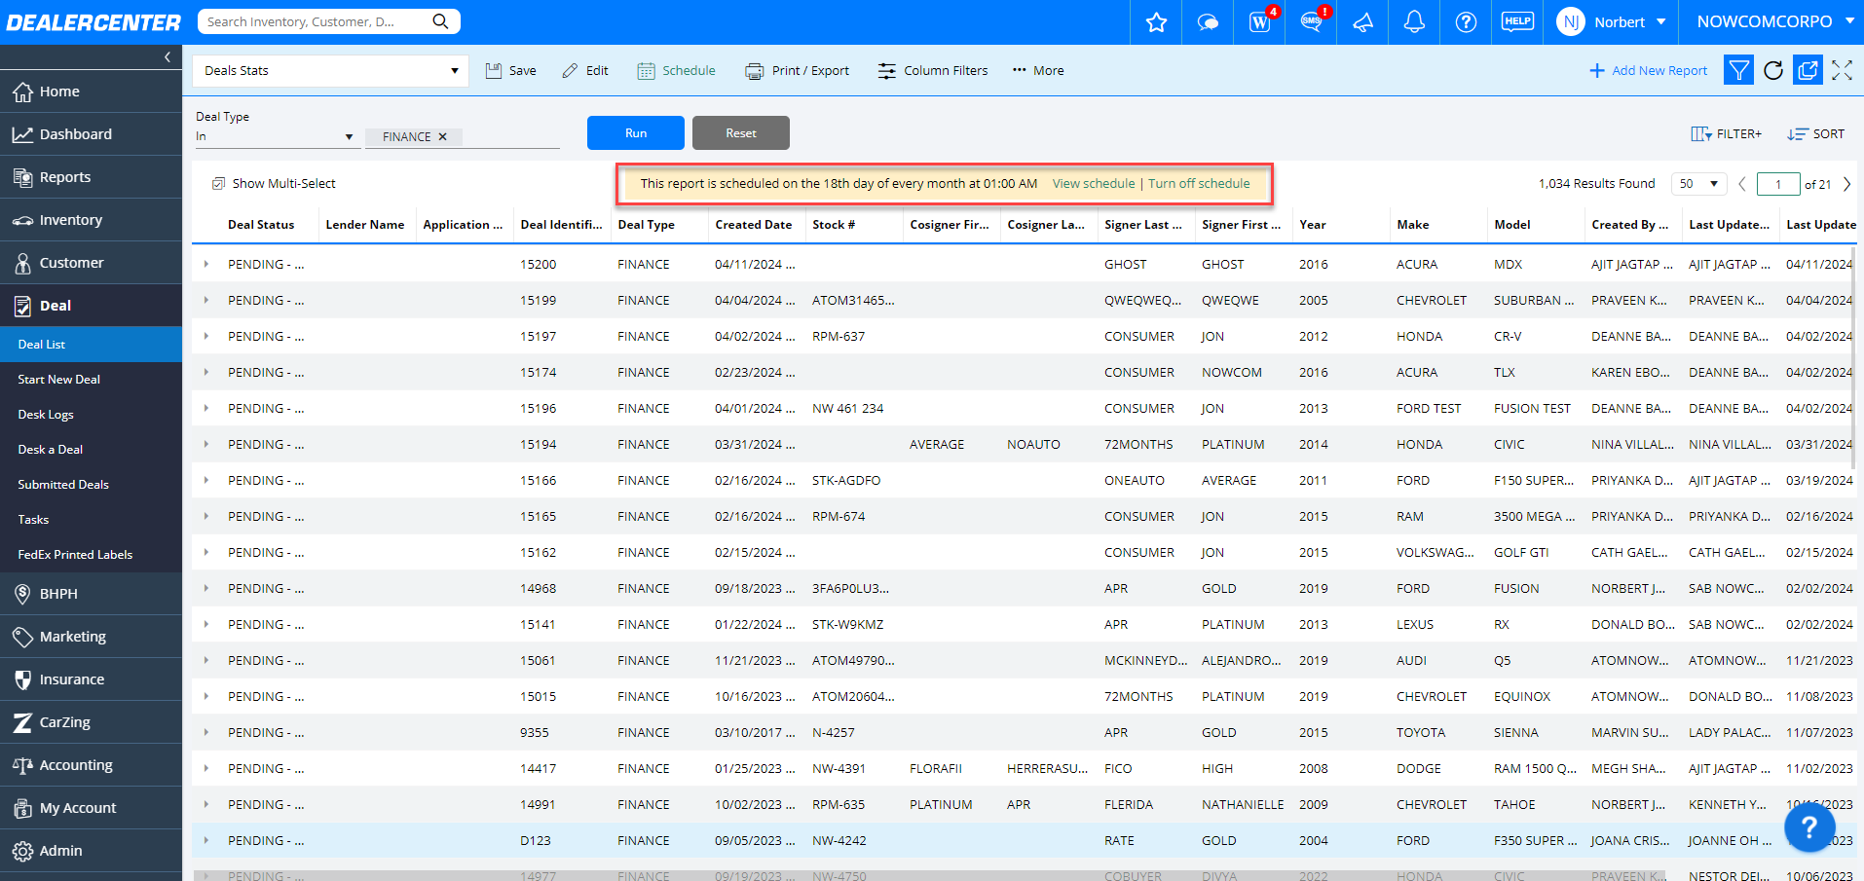Open the W notifications icon with badge 4

(x=1260, y=21)
